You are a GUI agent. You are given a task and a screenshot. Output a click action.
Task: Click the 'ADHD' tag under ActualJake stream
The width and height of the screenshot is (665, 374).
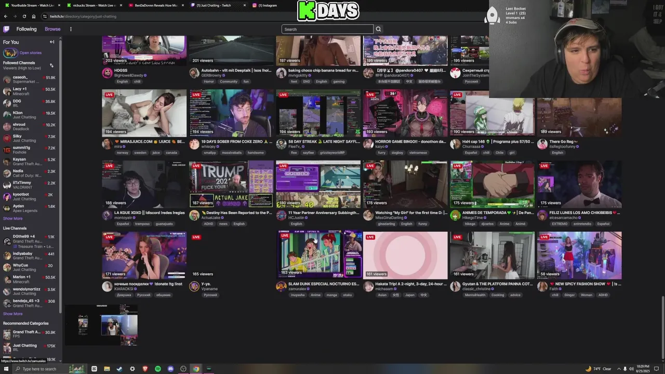coord(209,224)
